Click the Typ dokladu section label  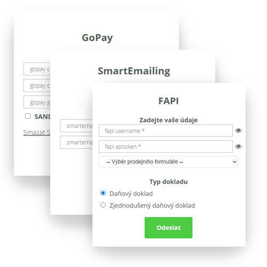pyautogui.click(x=168, y=182)
